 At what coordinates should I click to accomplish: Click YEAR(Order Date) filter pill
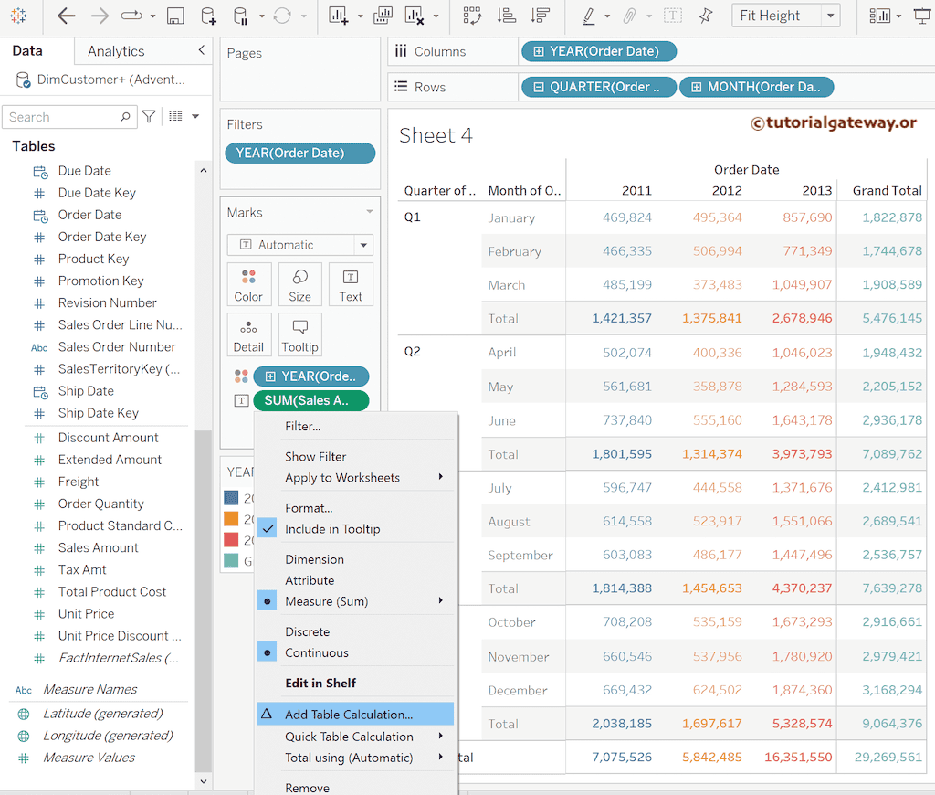coord(299,153)
